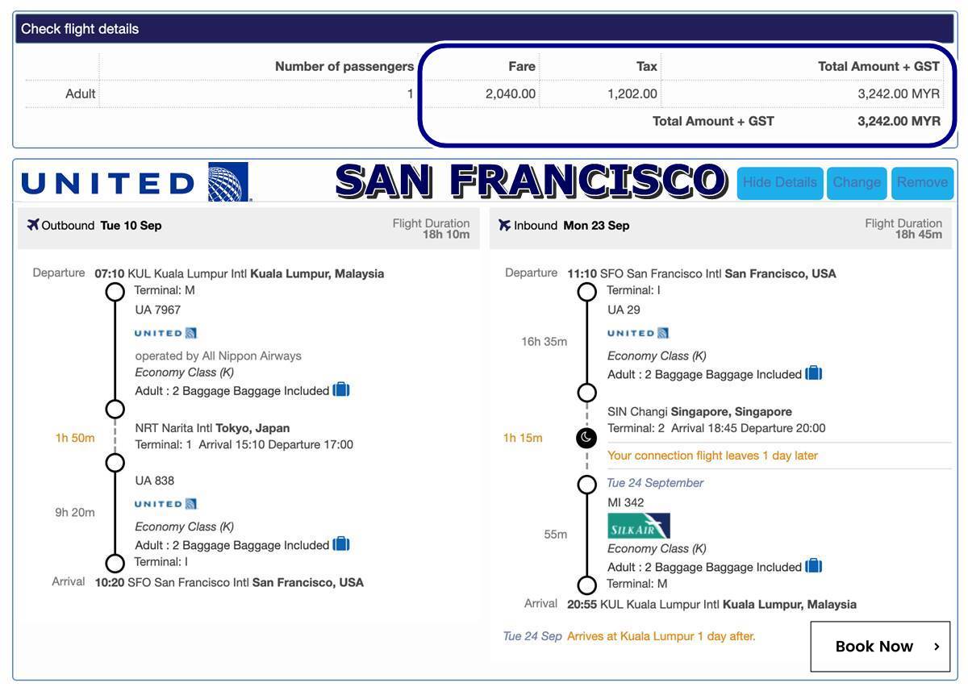Click flight number UA 7967
The height and width of the screenshot is (691, 968).
[158, 310]
